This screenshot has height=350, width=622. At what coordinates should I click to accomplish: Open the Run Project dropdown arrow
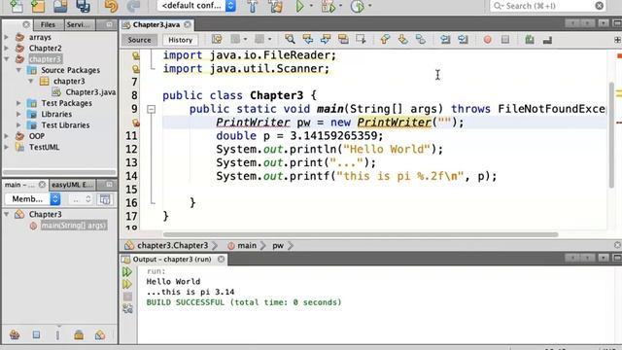coord(311,6)
